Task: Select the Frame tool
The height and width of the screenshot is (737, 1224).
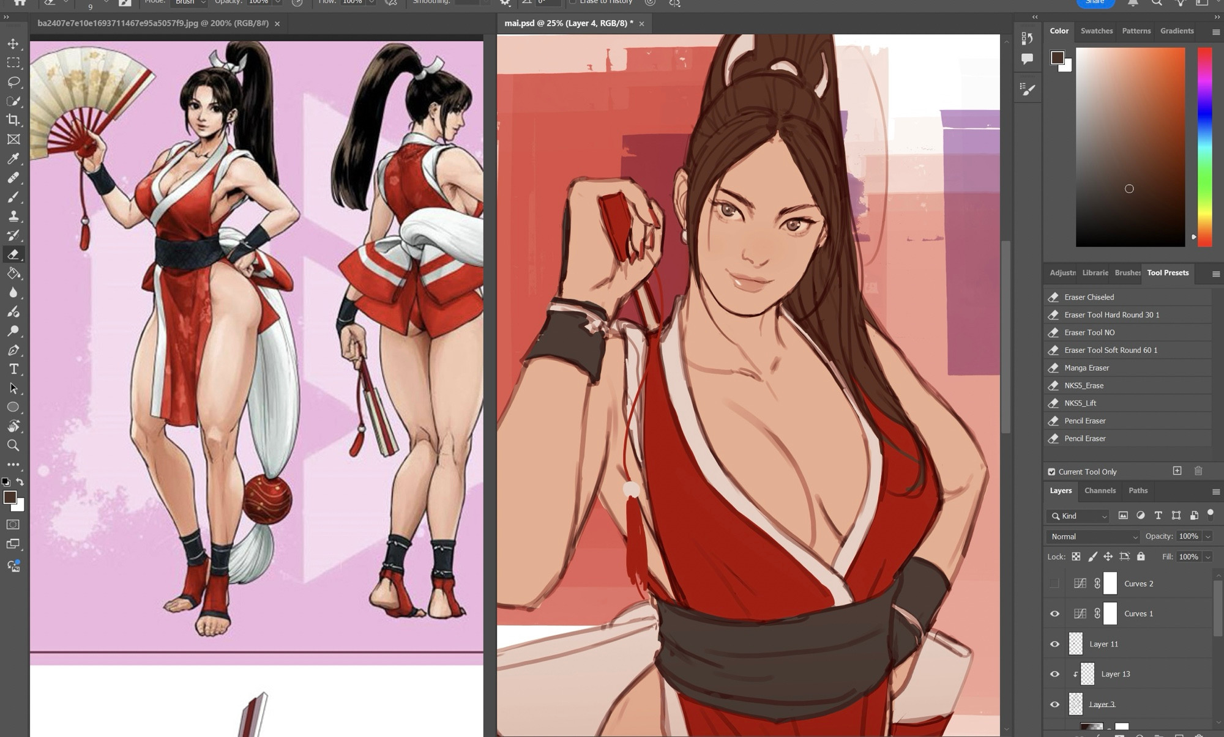Action: [13, 139]
